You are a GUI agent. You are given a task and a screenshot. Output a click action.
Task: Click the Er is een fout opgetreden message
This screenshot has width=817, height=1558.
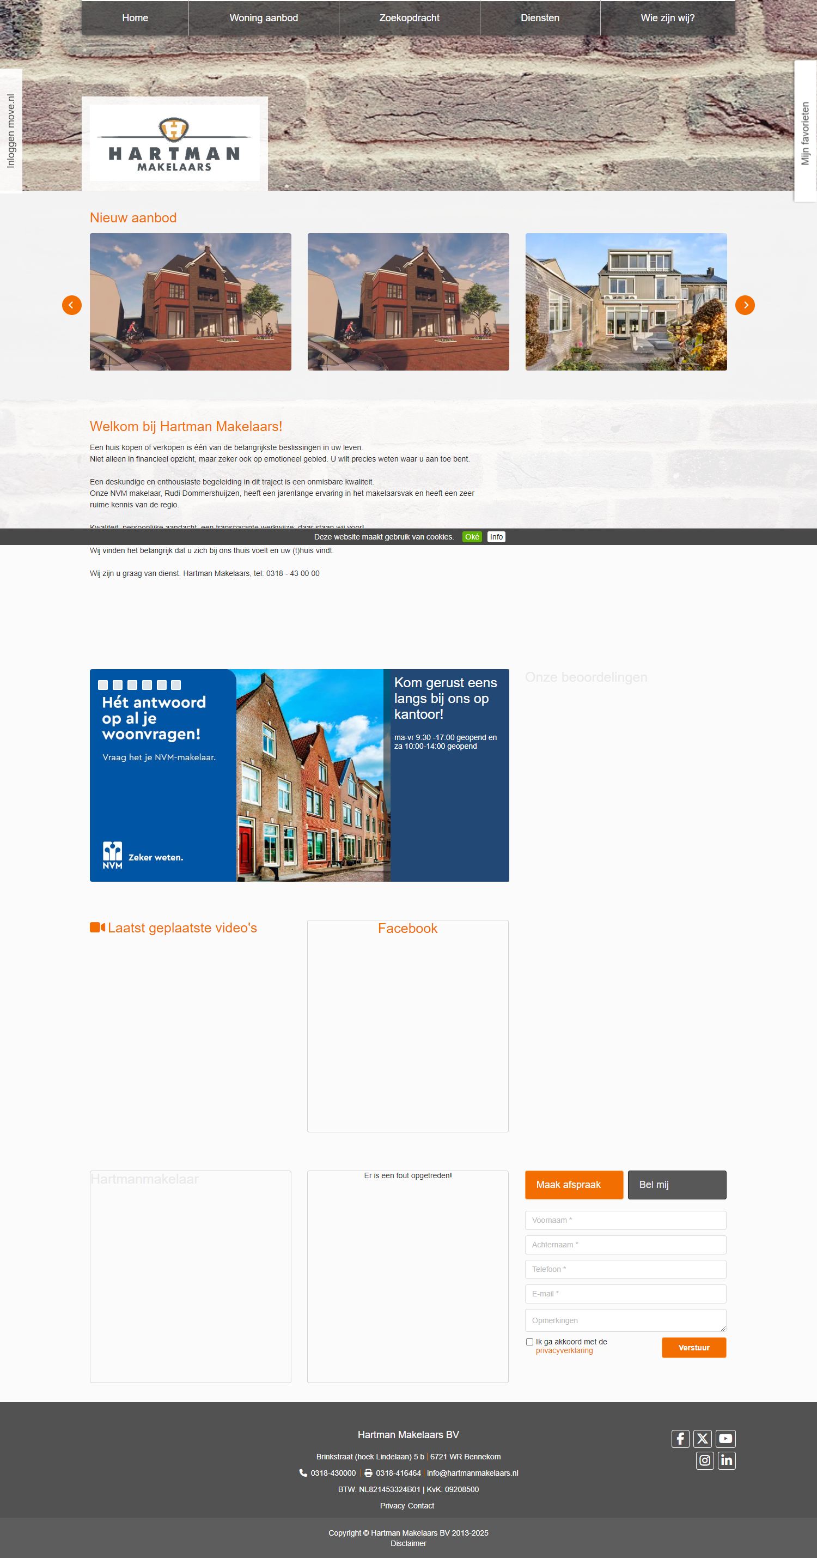click(408, 1176)
